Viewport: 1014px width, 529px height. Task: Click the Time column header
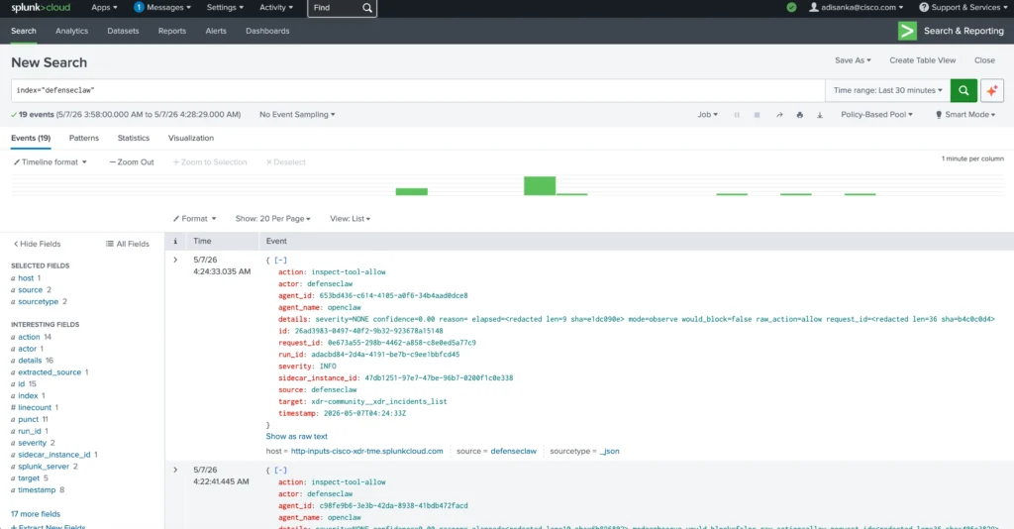(x=202, y=241)
